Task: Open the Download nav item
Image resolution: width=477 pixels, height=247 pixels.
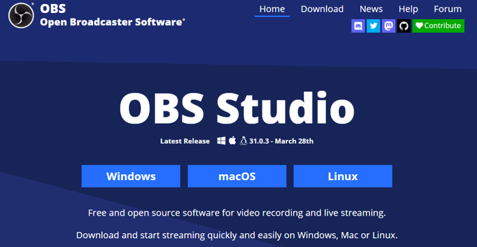Action: (x=322, y=9)
